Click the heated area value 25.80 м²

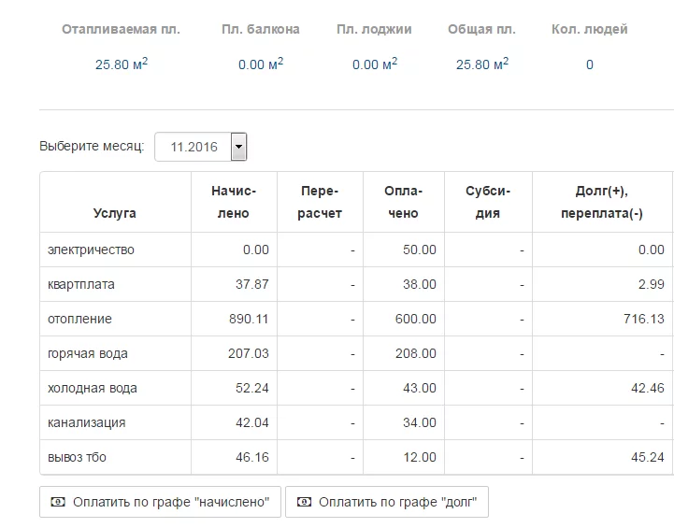coord(122,64)
